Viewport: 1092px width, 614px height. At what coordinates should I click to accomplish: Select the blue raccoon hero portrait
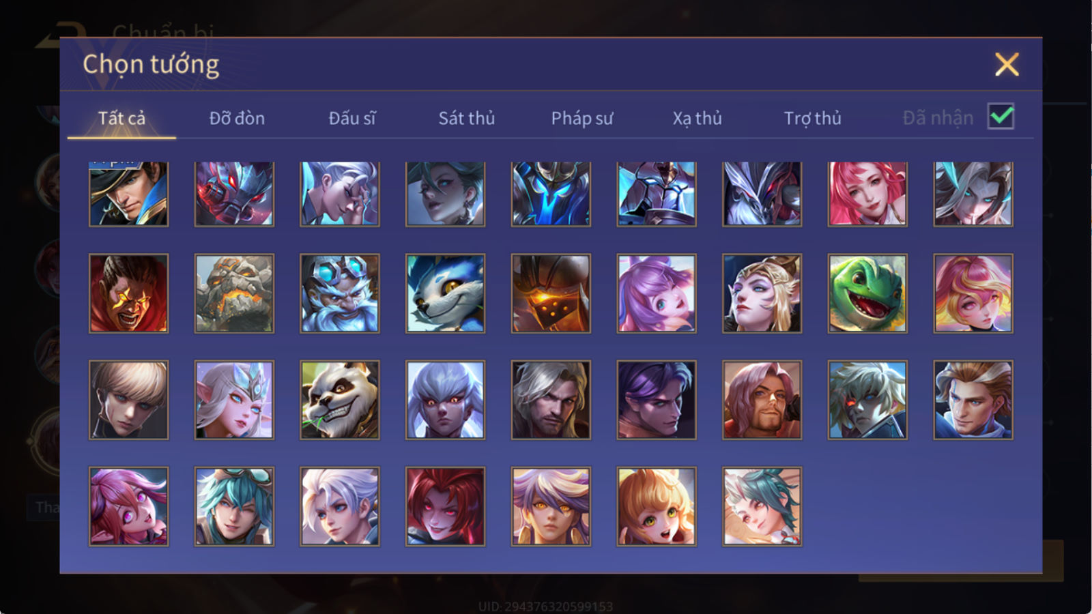445,293
